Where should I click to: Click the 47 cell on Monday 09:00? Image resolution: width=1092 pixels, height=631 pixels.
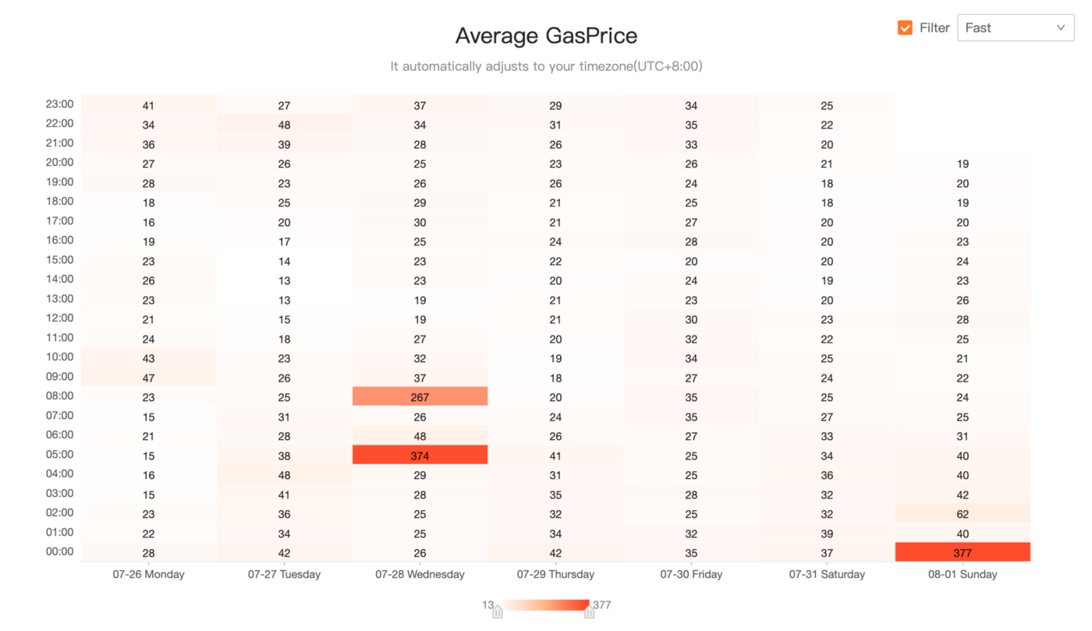148,377
